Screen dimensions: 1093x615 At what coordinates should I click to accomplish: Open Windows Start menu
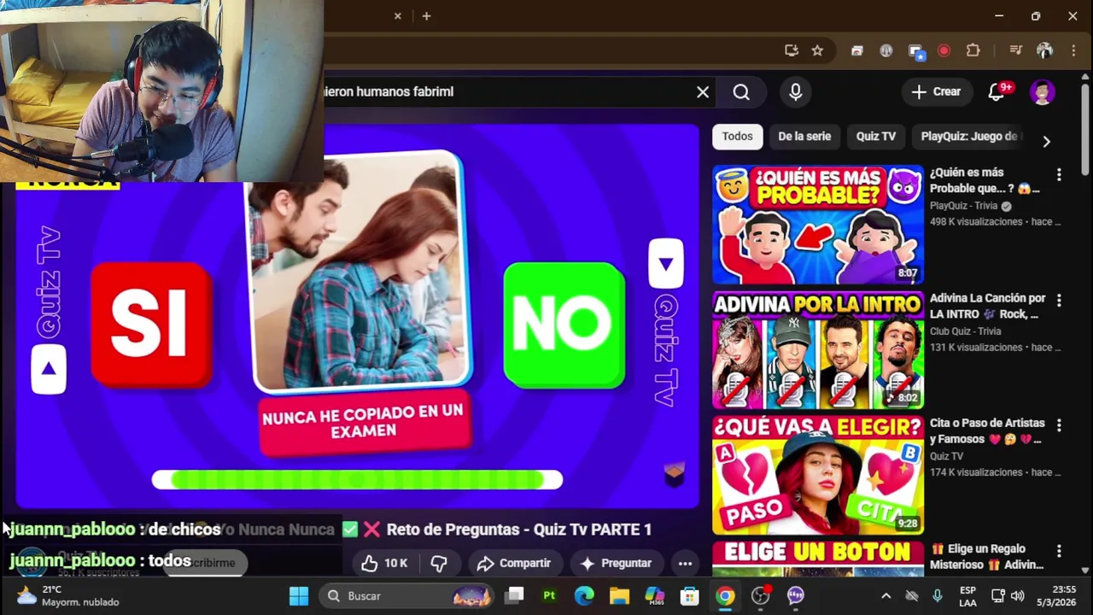coord(299,595)
